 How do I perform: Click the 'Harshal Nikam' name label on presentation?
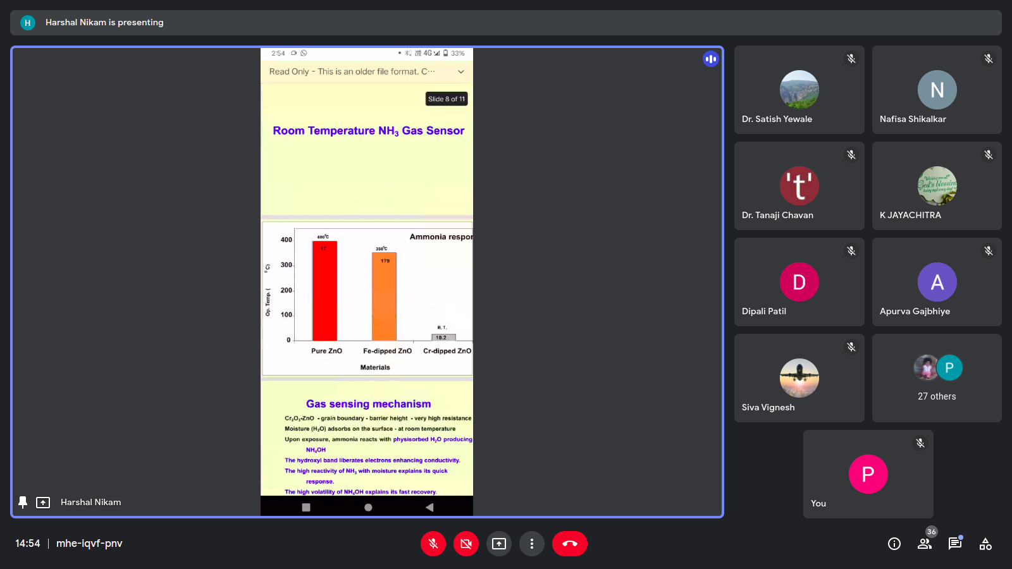pos(91,503)
